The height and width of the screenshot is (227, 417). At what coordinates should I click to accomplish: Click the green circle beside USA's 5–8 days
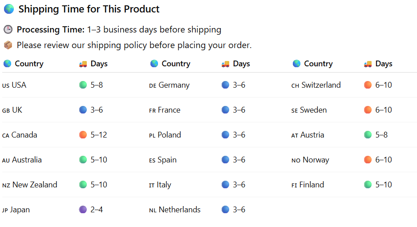tap(83, 85)
